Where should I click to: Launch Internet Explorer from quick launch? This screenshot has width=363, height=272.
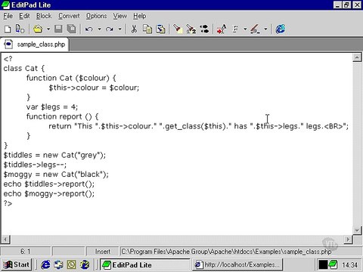pyautogui.click(x=45, y=264)
